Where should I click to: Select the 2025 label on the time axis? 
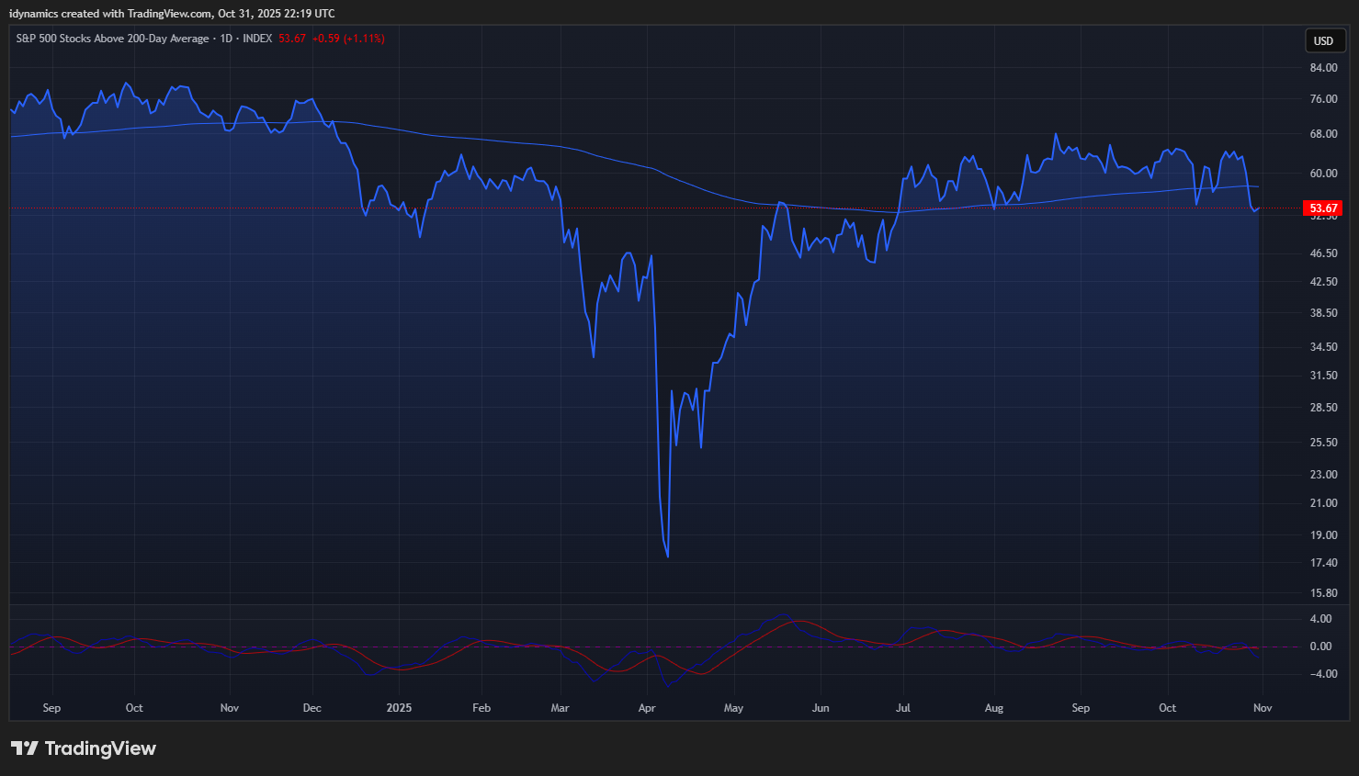399,708
